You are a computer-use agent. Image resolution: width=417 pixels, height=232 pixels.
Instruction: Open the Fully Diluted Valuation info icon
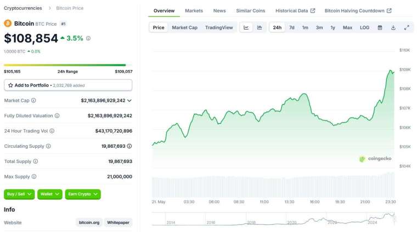pyautogui.click(x=57, y=115)
